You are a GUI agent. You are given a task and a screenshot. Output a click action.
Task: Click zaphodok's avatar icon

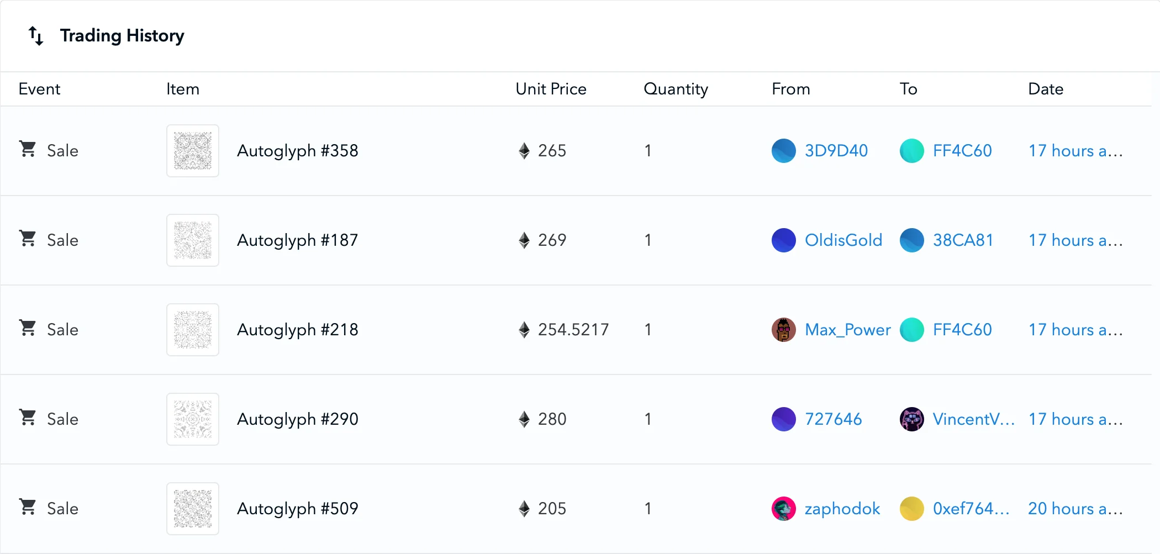point(783,509)
